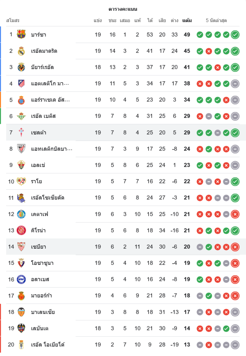Click the Atlético Madrid crest
This screenshot has height=356, width=246.
point(21,84)
